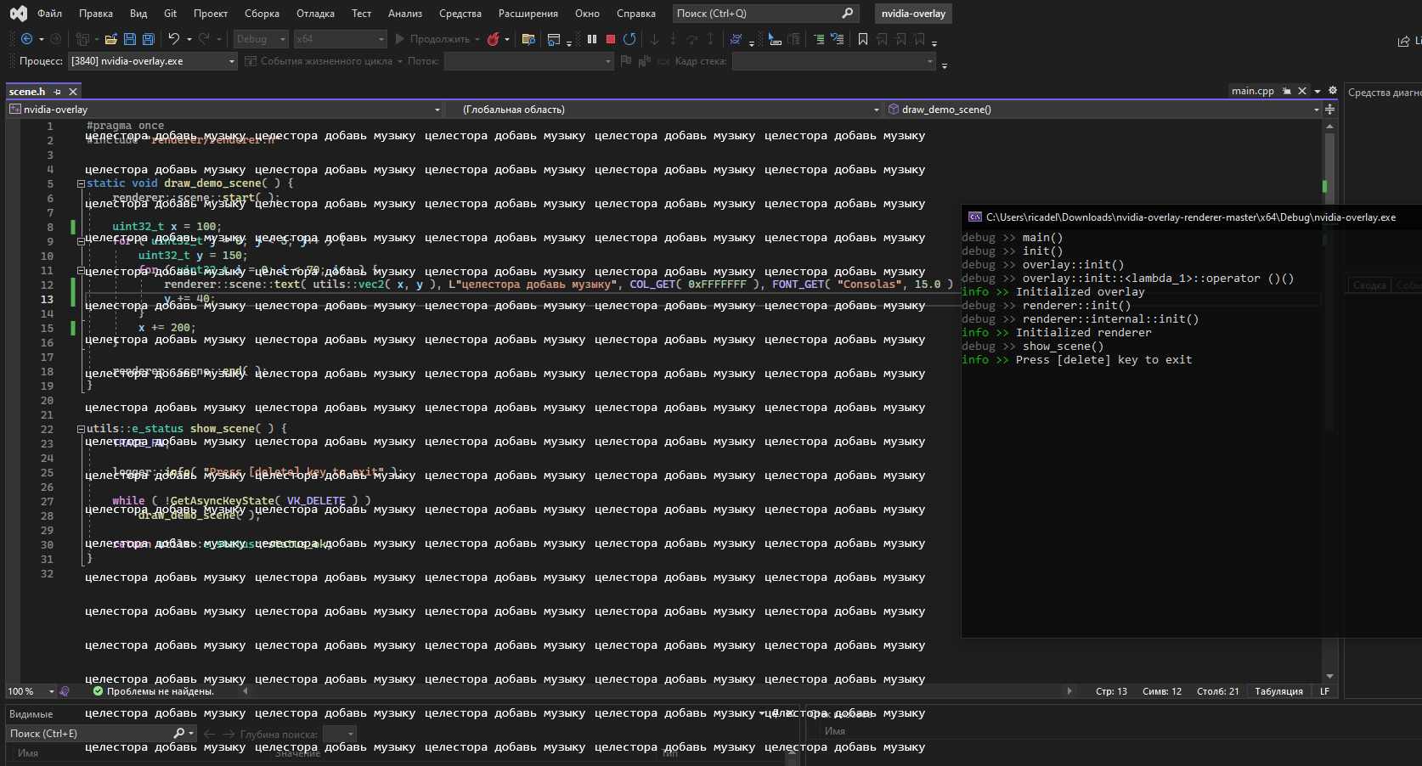
Task: Click the Hot Reload flame icon
Action: pyautogui.click(x=493, y=39)
